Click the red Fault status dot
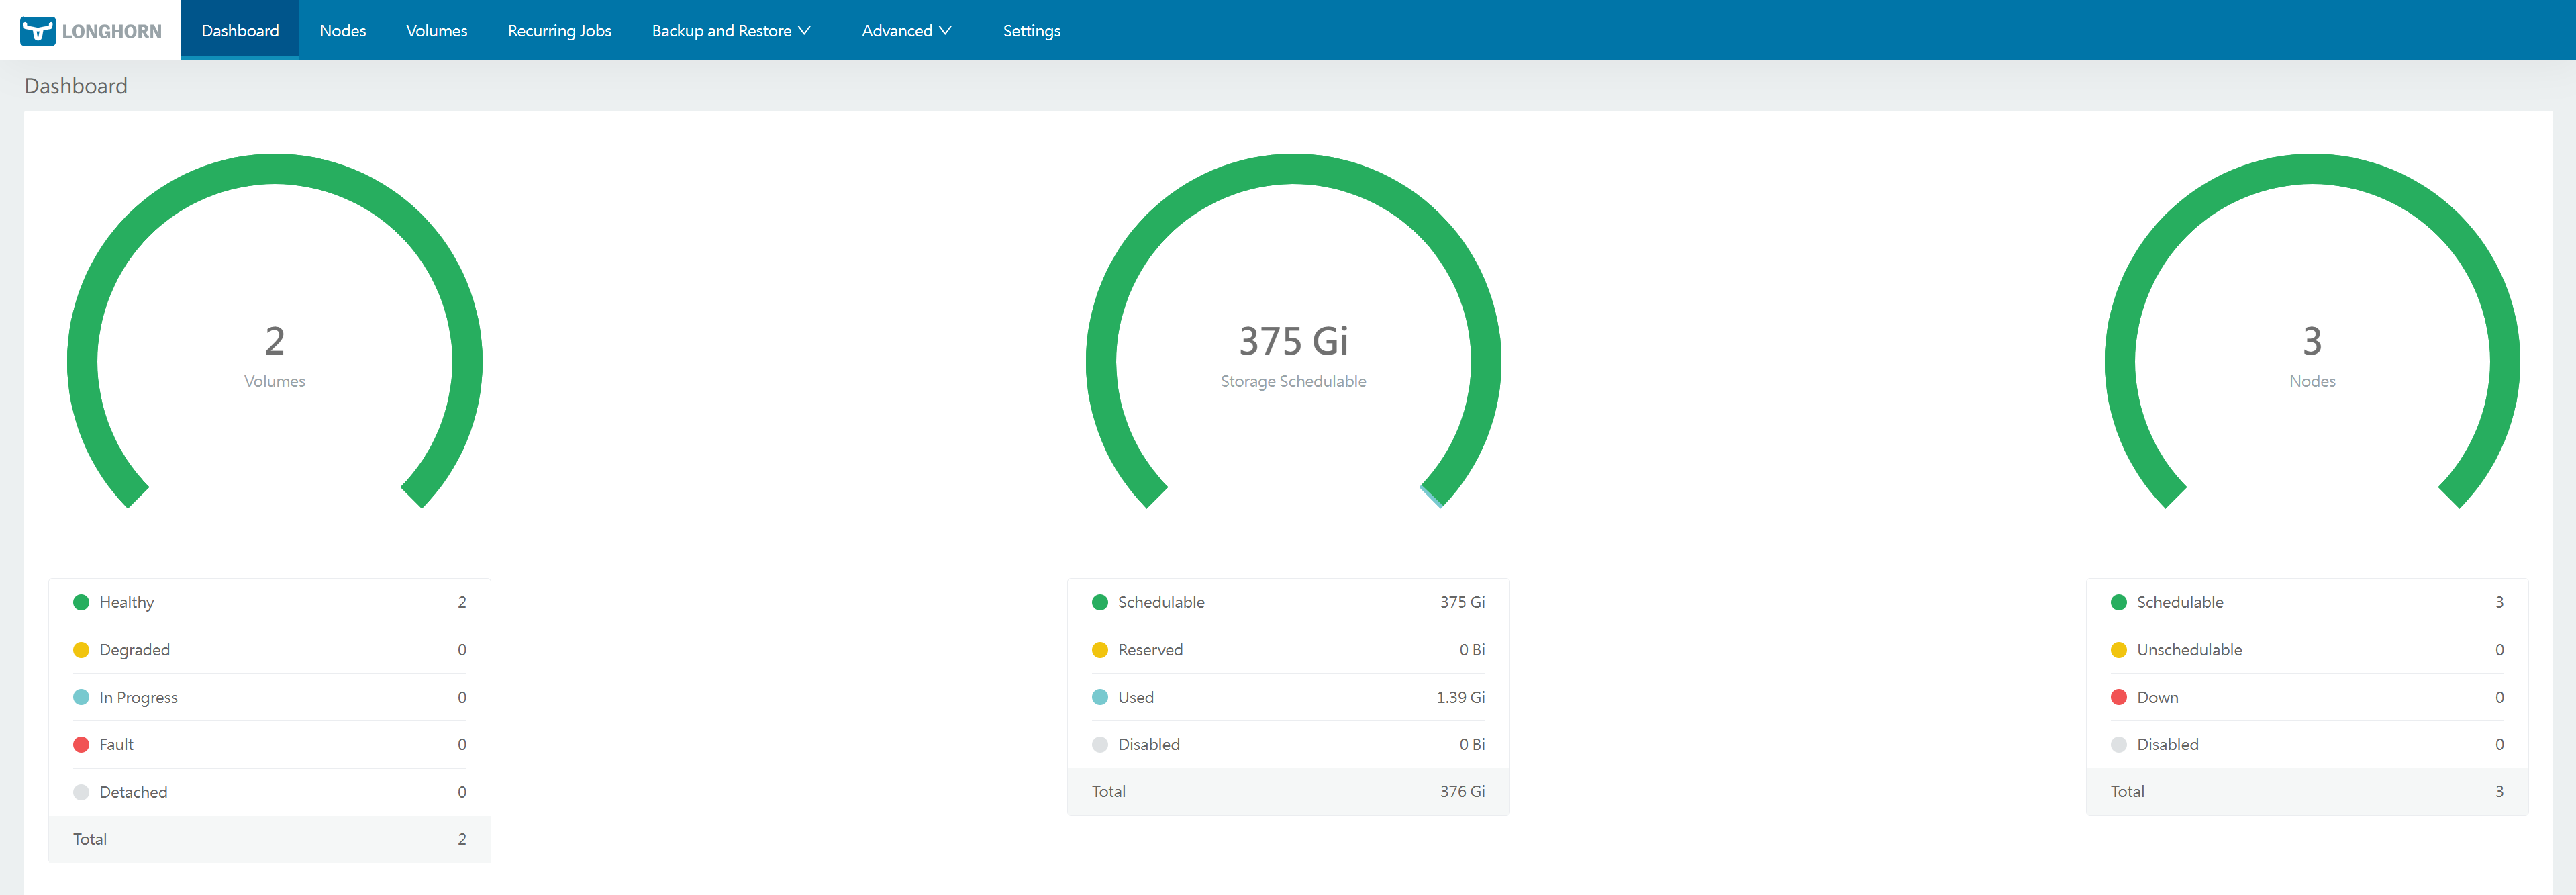Screen dimensions: 2576x895 pyautogui.click(x=81, y=744)
